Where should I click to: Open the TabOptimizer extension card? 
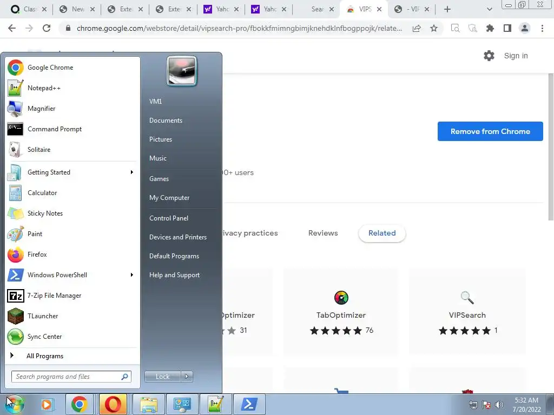(341, 311)
